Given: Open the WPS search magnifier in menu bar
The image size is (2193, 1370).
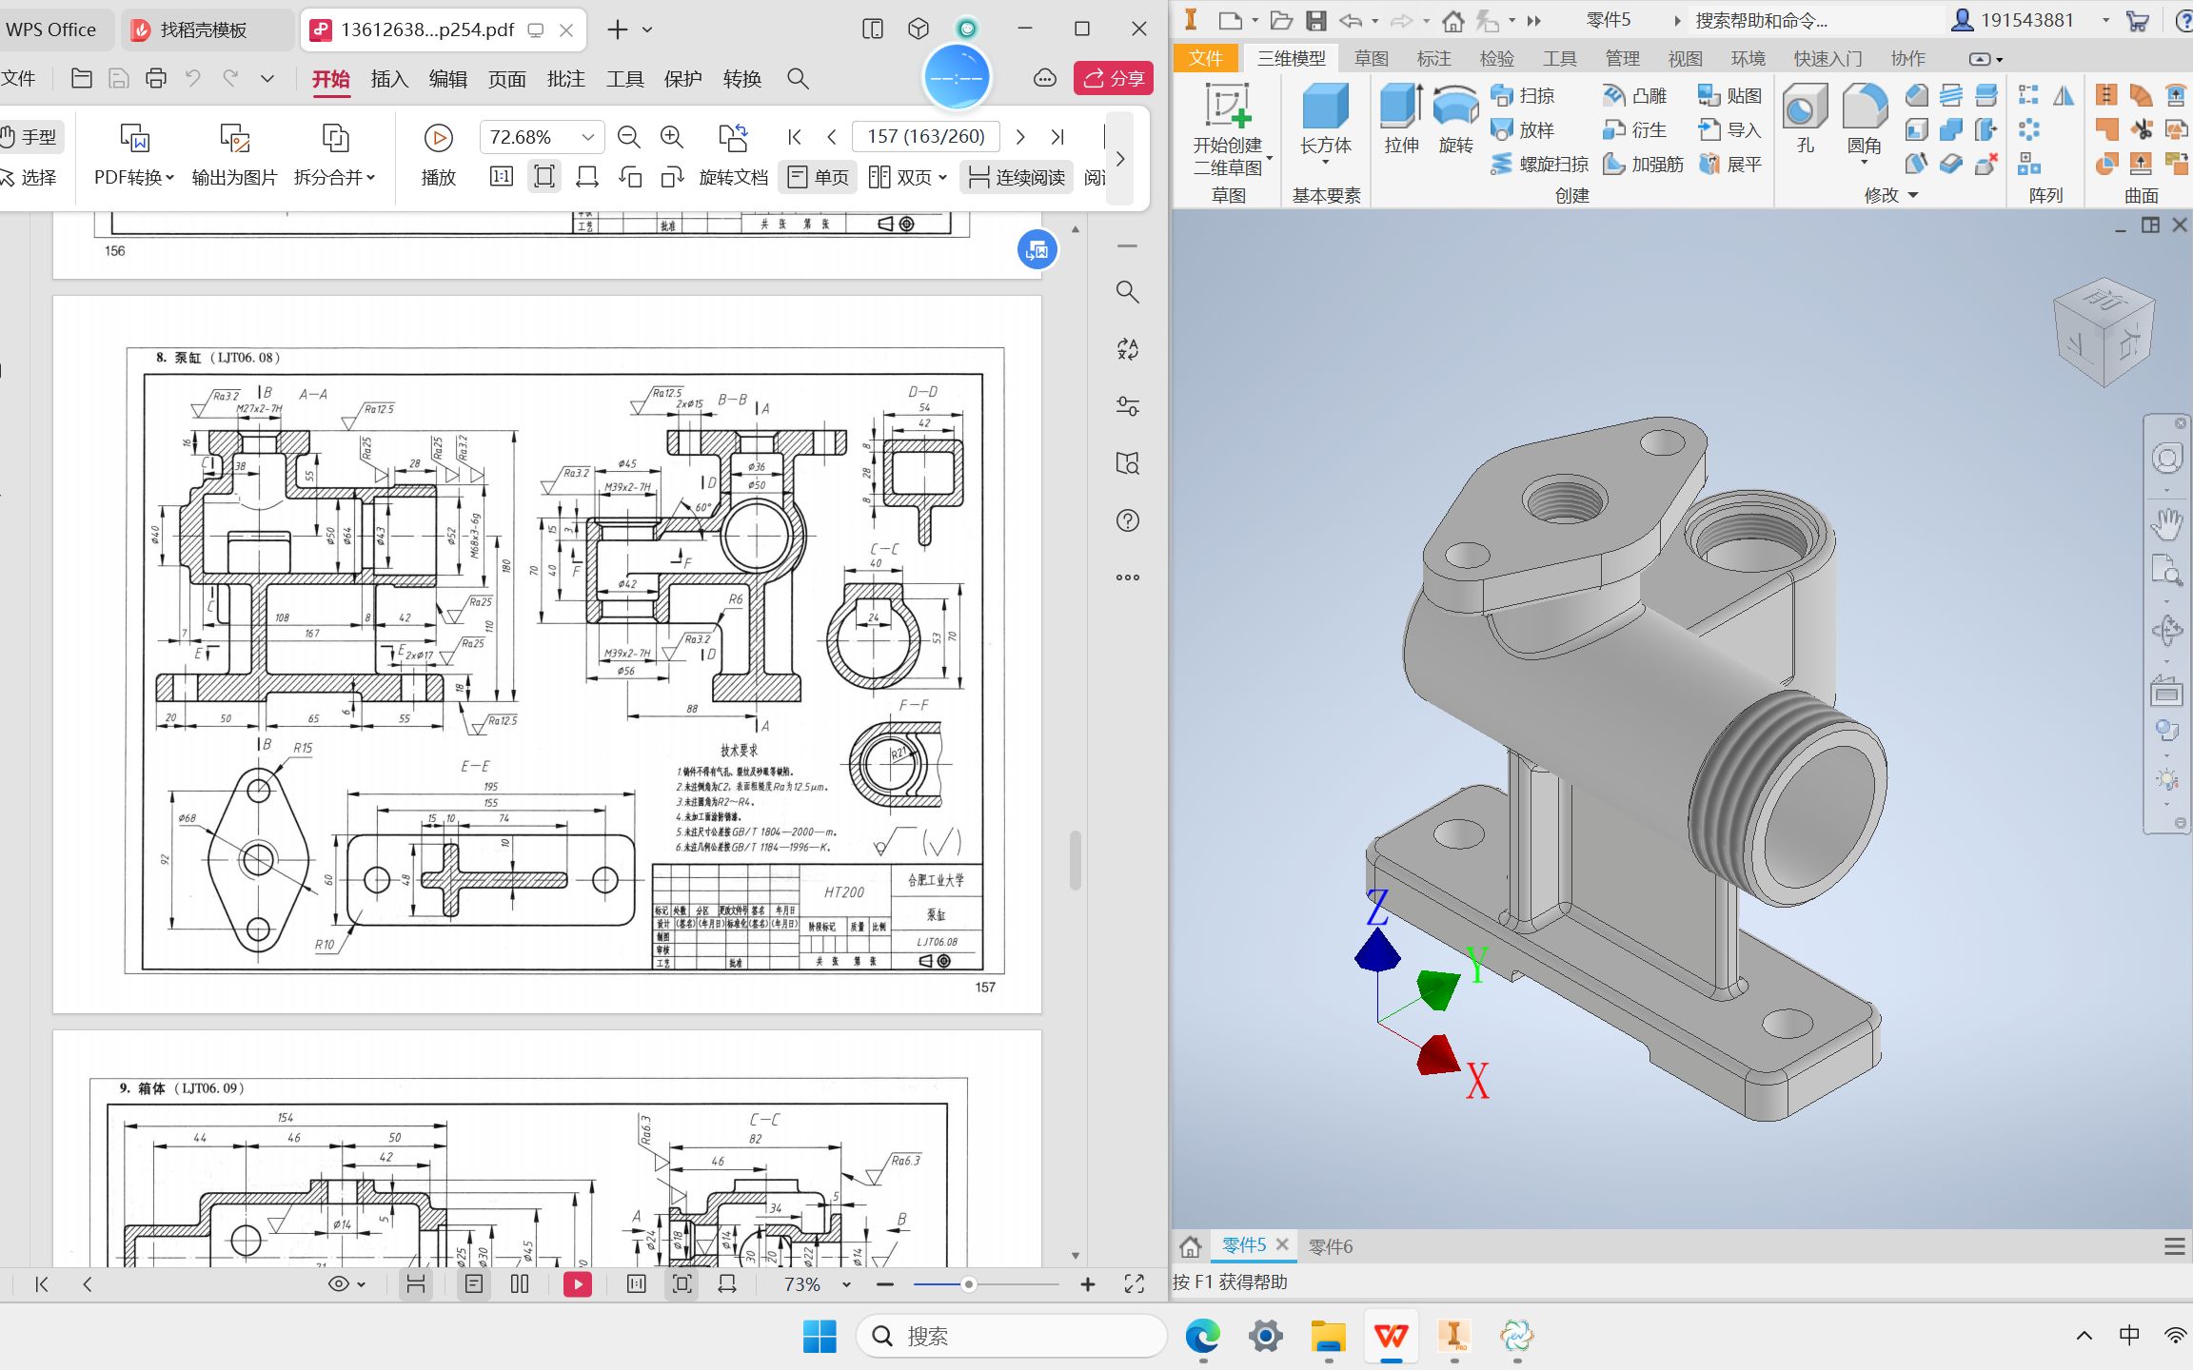Looking at the screenshot, I should coord(798,79).
